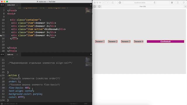Open the CSS syntax selector

pos(86,104)
